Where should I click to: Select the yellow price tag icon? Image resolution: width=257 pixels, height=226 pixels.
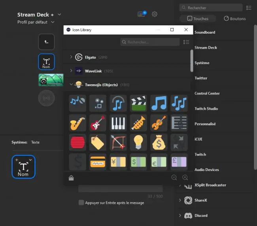click(x=98, y=142)
